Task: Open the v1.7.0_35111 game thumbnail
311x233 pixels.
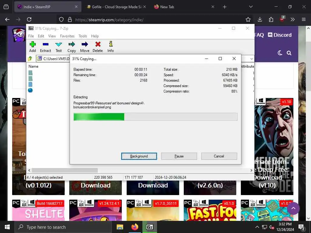Action: 153,210
